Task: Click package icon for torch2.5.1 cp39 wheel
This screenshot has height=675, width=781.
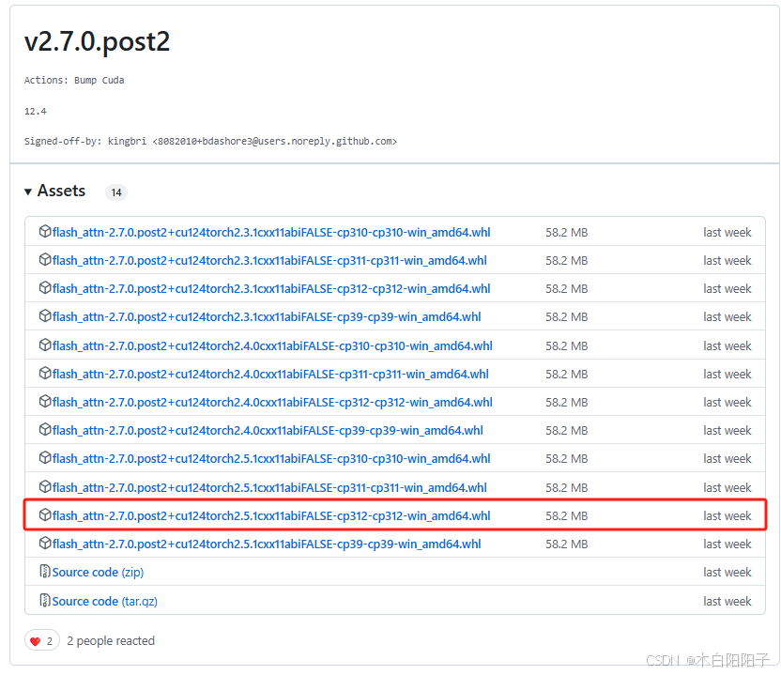Action: (x=45, y=543)
